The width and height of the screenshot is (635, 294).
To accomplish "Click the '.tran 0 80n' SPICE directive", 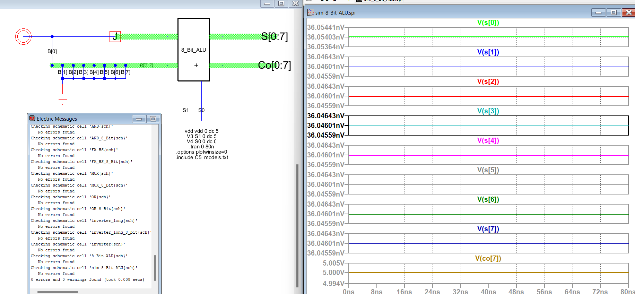I will [202, 147].
